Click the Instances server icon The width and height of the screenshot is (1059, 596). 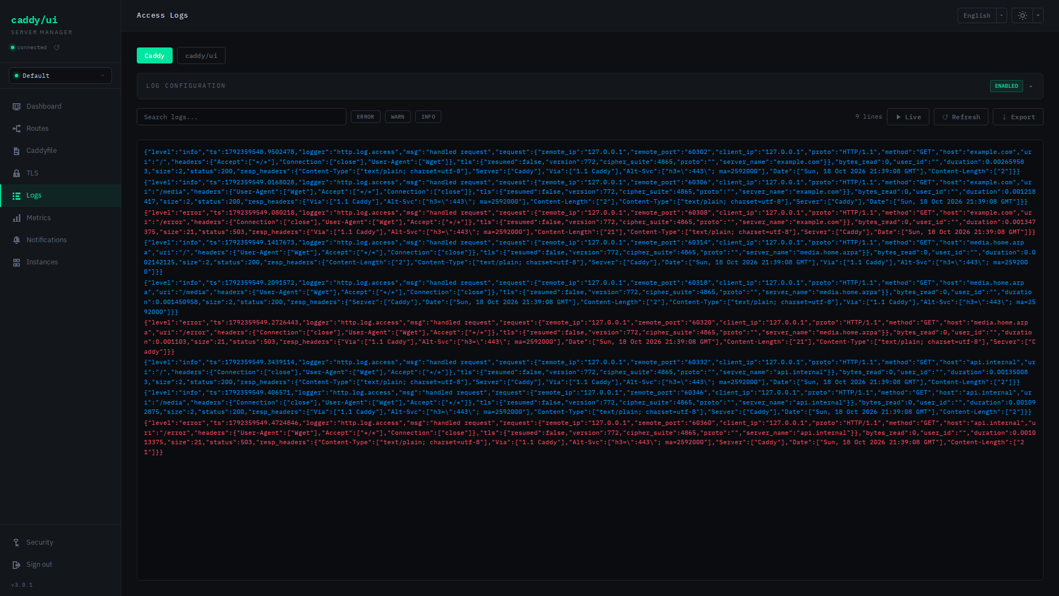click(x=17, y=262)
